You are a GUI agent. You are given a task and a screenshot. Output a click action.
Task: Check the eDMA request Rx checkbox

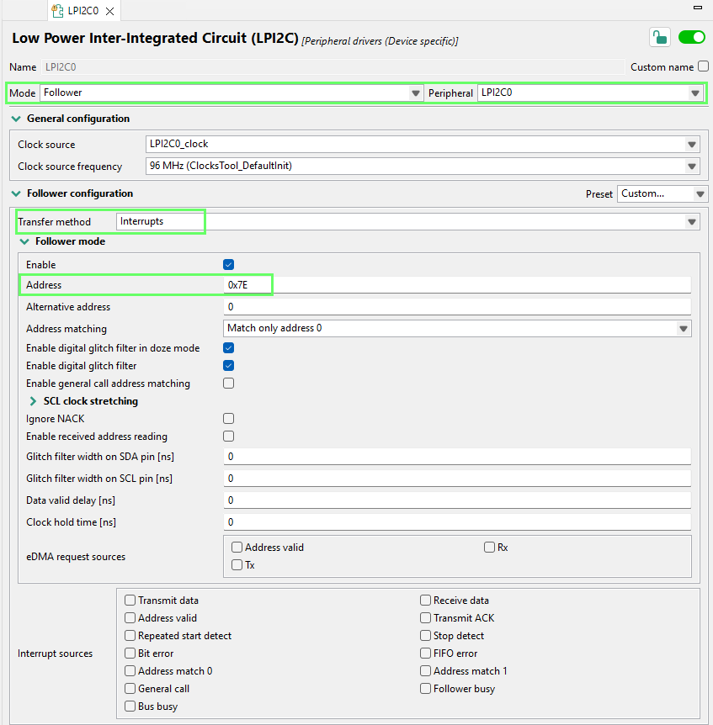(x=489, y=548)
